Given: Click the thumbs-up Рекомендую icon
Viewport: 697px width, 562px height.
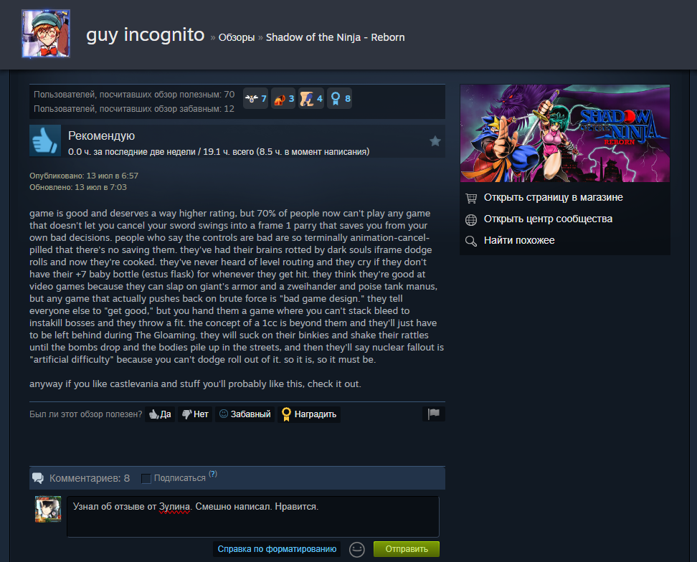Looking at the screenshot, I should click(45, 140).
